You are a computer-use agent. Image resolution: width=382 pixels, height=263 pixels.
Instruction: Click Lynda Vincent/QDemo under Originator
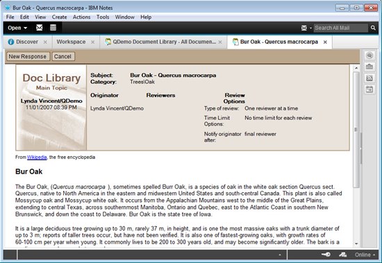coord(117,108)
